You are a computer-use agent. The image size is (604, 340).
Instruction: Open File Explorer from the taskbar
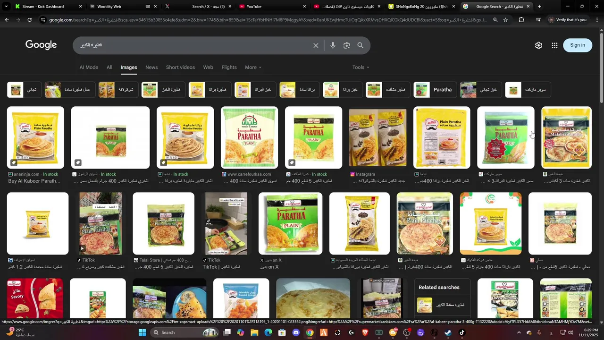(254, 332)
